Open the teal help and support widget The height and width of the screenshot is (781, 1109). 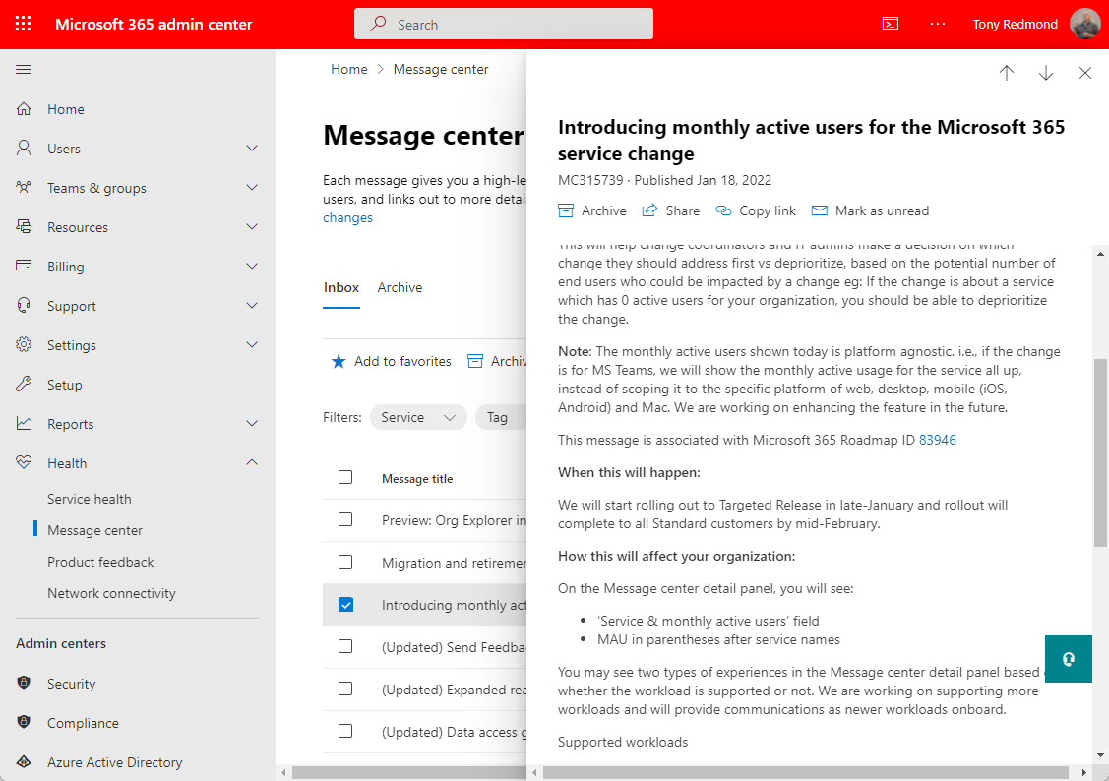click(1069, 659)
